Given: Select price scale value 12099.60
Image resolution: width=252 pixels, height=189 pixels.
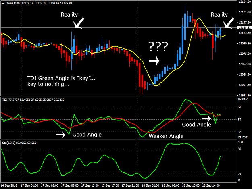Looking at the screenshot, I should pos(245,44).
